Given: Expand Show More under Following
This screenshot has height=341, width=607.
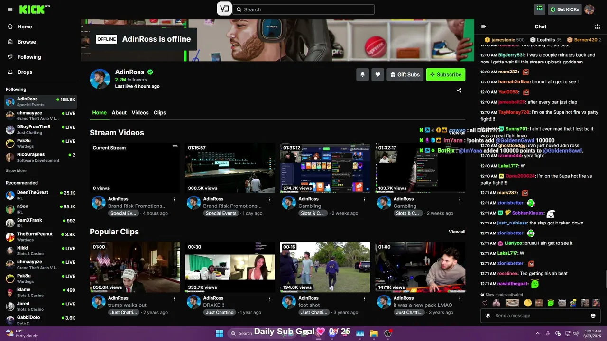Looking at the screenshot, I should click(x=16, y=171).
